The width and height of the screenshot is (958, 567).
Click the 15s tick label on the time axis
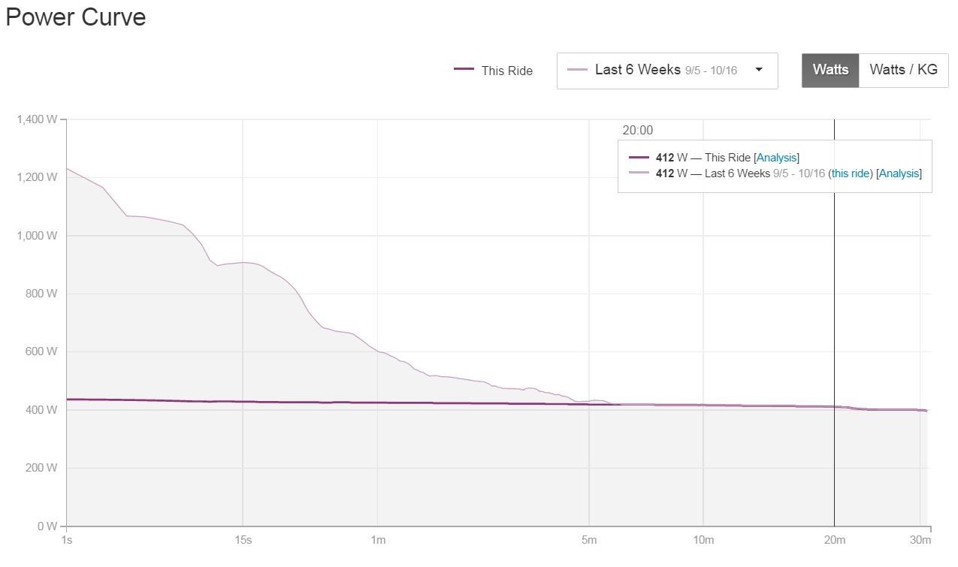tap(243, 541)
